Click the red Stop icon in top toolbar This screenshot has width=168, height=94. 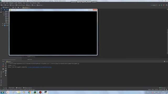pyautogui.click(x=164, y=5)
